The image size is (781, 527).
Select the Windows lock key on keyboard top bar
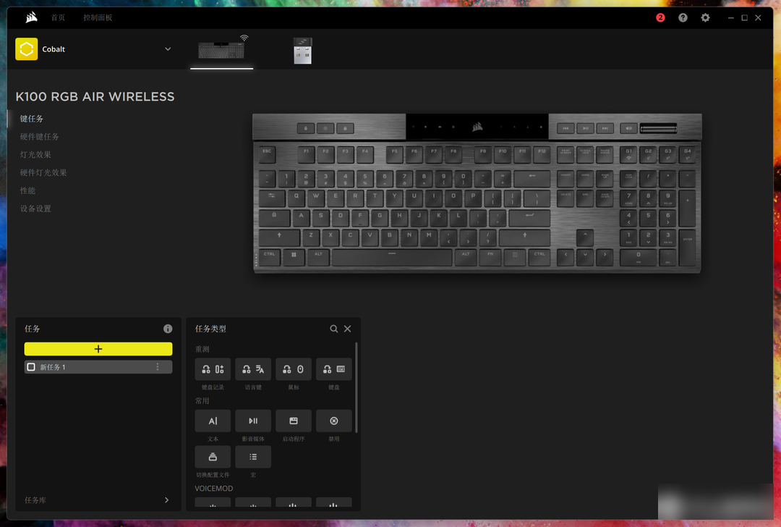(x=345, y=129)
